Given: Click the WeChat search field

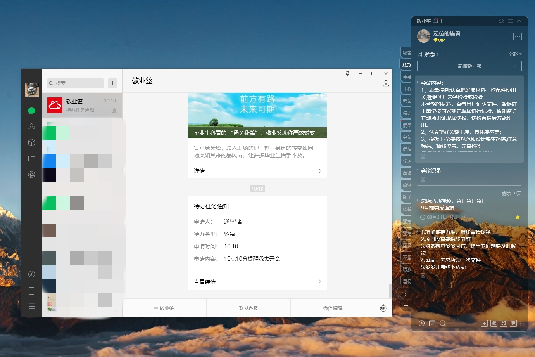Looking at the screenshot, I should tap(76, 83).
